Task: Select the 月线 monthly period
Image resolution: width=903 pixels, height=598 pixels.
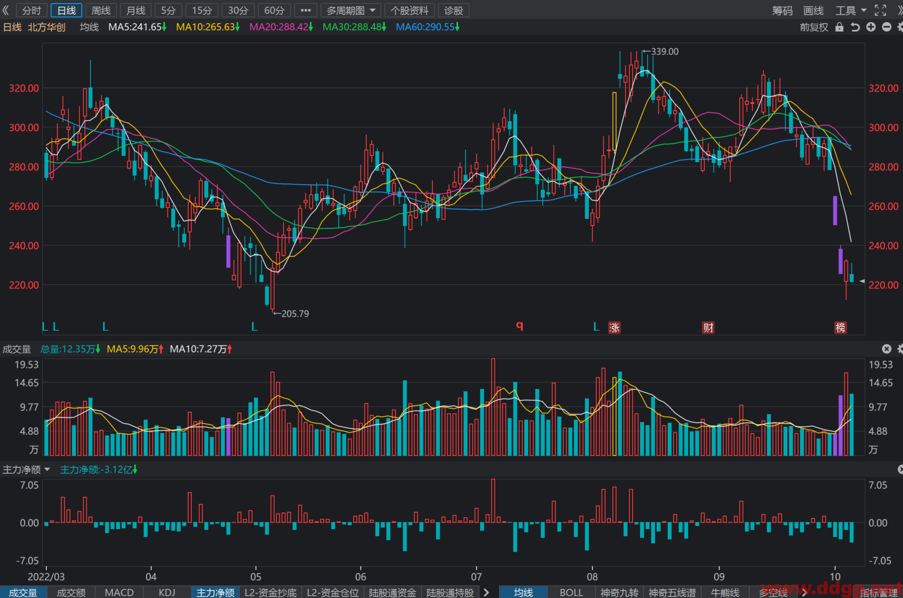Action: pyautogui.click(x=136, y=11)
